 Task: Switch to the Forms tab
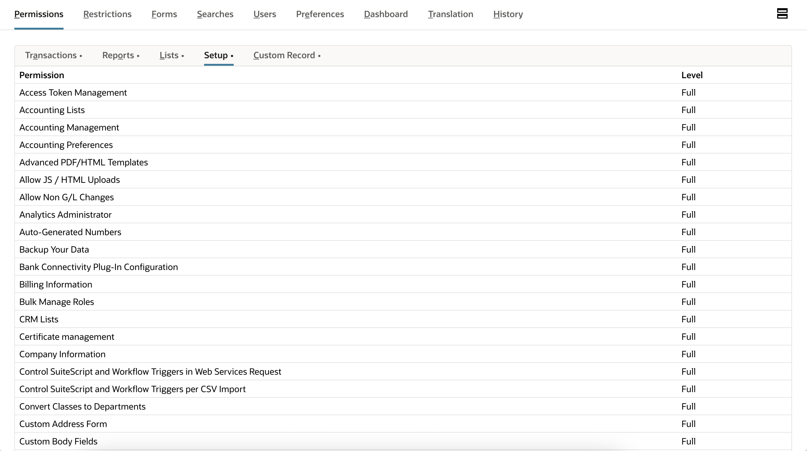pos(164,14)
